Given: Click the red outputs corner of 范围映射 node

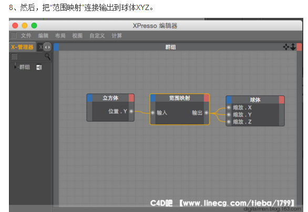Looking at the screenshot, I should 207,98.
